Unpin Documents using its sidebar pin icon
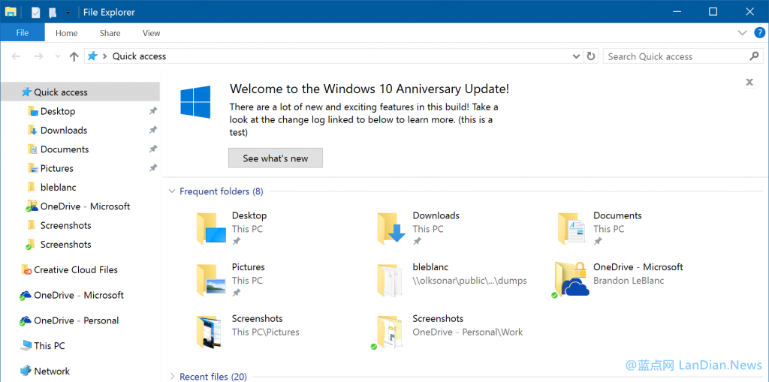 (x=153, y=149)
